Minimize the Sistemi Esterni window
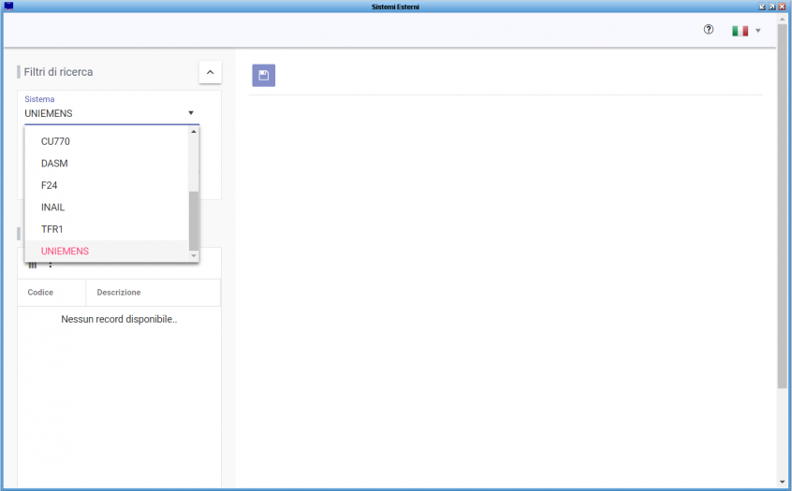The height and width of the screenshot is (491, 792). coord(762,7)
